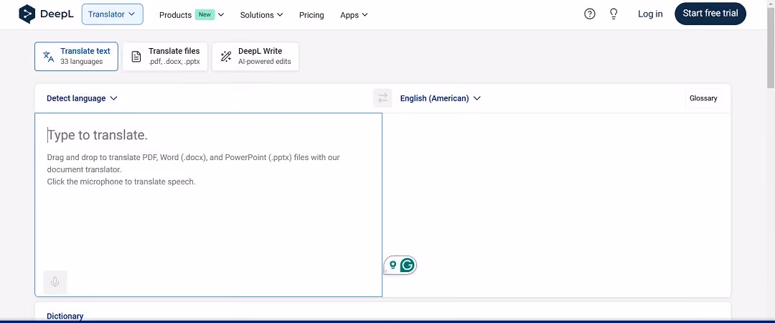
Task: Click the Grammarly lightbulb suggestion icon
Action: [x=393, y=265]
